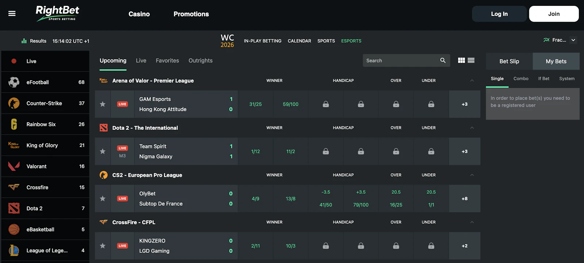
Task: Click the Arena of Valor league icon
Action: point(104,81)
